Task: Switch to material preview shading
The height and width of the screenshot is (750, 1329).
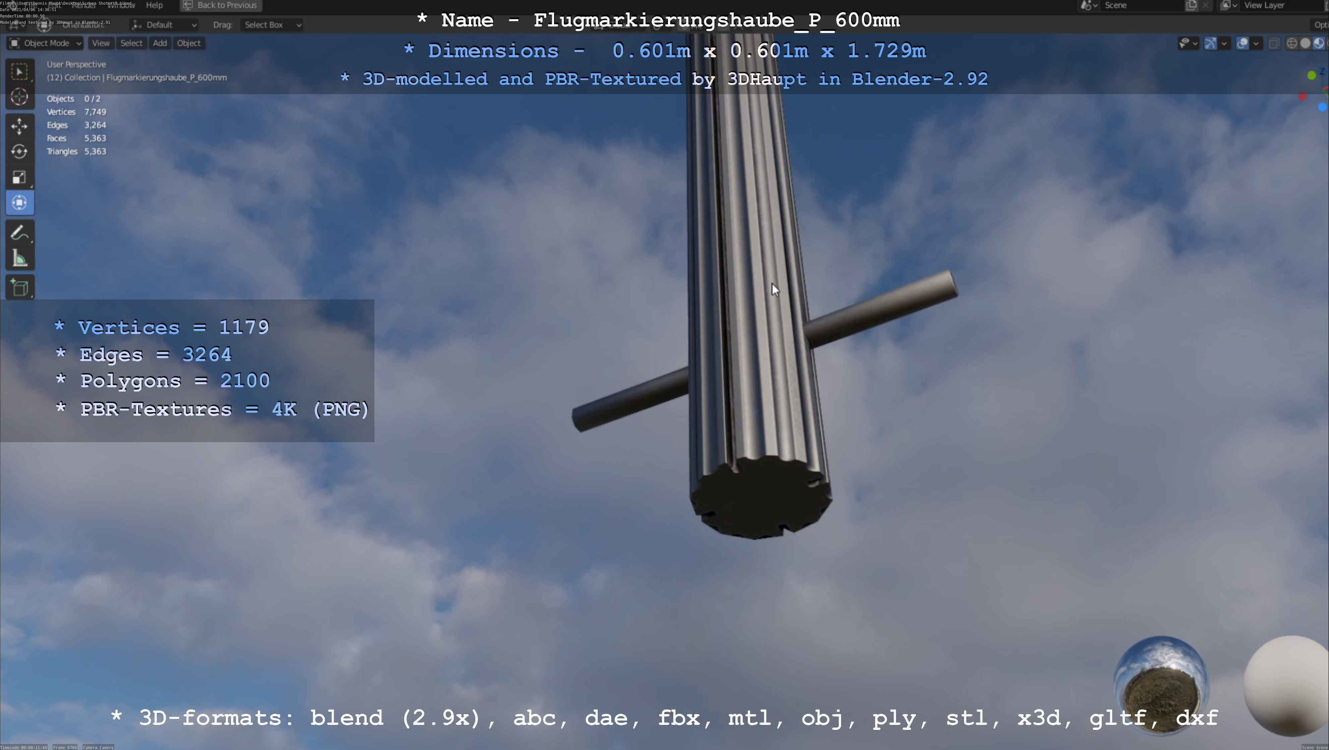Action: coord(1319,43)
